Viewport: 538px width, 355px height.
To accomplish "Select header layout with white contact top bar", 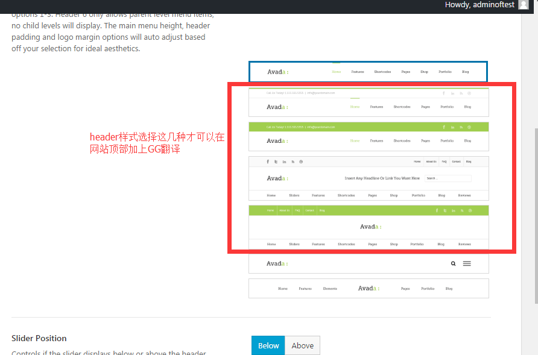I will click(369, 102).
